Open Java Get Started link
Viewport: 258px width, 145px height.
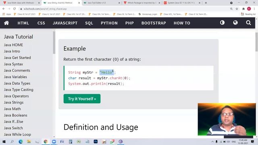(x=17, y=58)
